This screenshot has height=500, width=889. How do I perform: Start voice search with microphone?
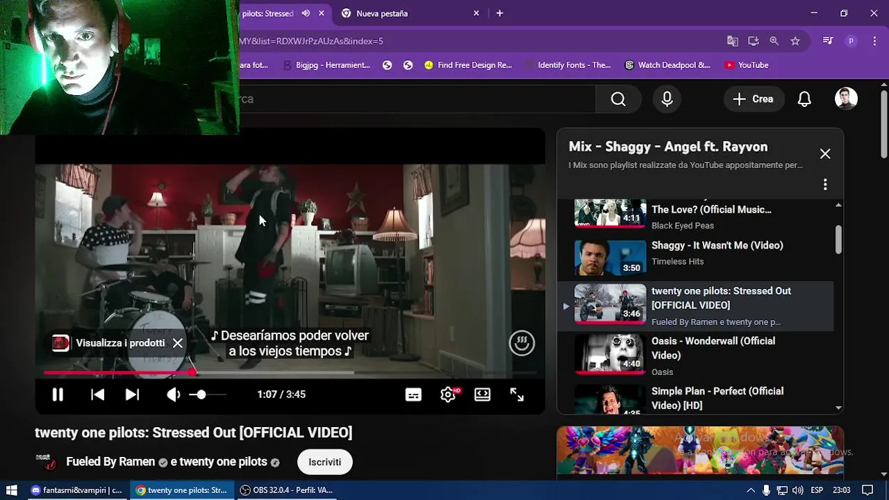pyautogui.click(x=667, y=99)
